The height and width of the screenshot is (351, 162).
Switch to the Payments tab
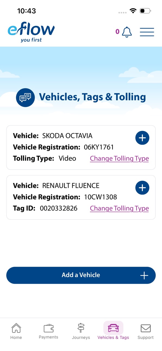pyautogui.click(x=48, y=331)
